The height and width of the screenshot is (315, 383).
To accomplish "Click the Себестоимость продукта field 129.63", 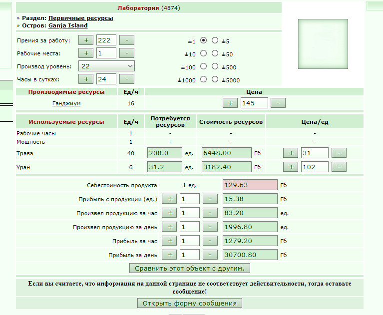I will (250, 185).
